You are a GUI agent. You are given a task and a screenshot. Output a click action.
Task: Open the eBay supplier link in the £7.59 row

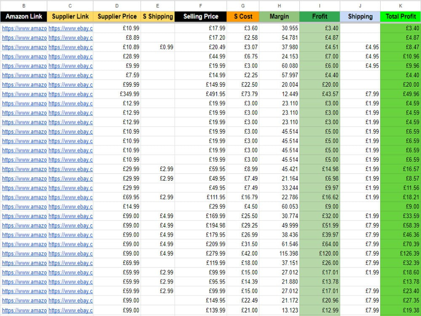coord(71,75)
